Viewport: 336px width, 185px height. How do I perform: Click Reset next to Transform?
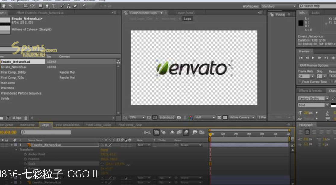click(104, 150)
